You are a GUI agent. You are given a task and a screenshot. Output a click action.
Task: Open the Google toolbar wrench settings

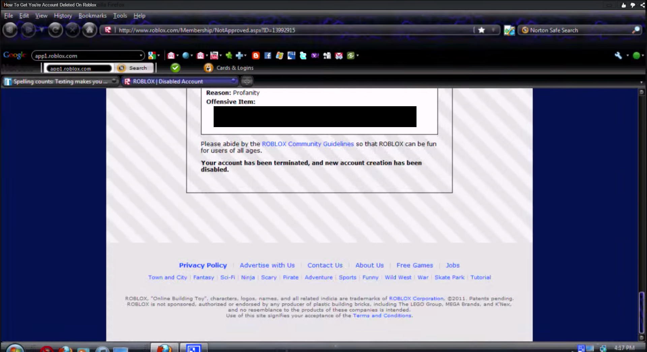click(618, 55)
